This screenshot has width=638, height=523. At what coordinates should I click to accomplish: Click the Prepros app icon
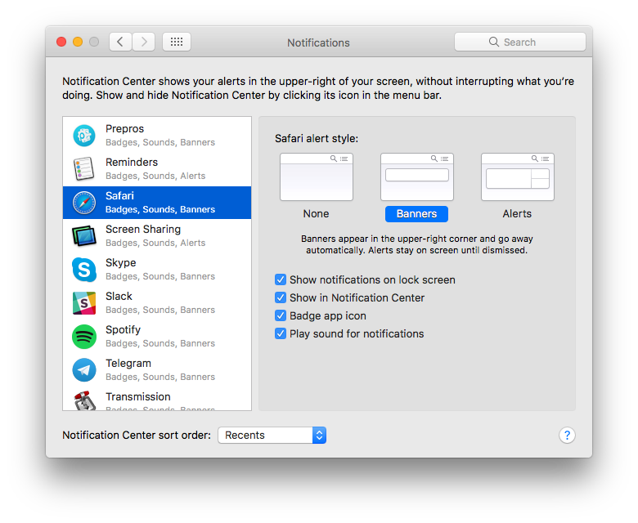pyautogui.click(x=84, y=136)
